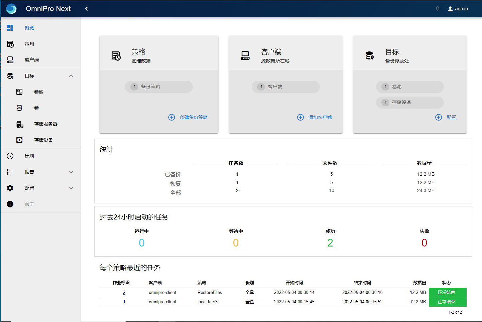
Task: Click plus icon next to 创建备份策略
Action: click(x=171, y=117)
